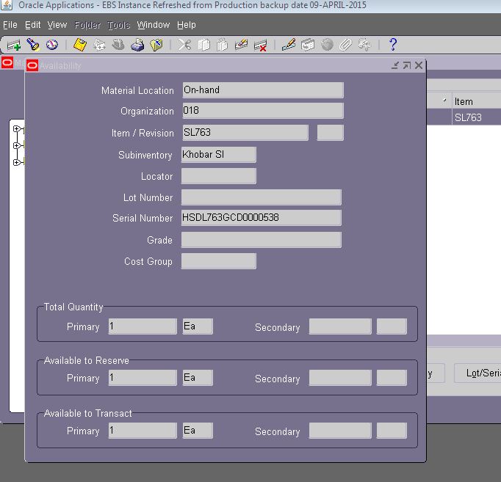Click the Edit Field pencil icon
This screenshot has height=482, width=501.
click(289, 45)
